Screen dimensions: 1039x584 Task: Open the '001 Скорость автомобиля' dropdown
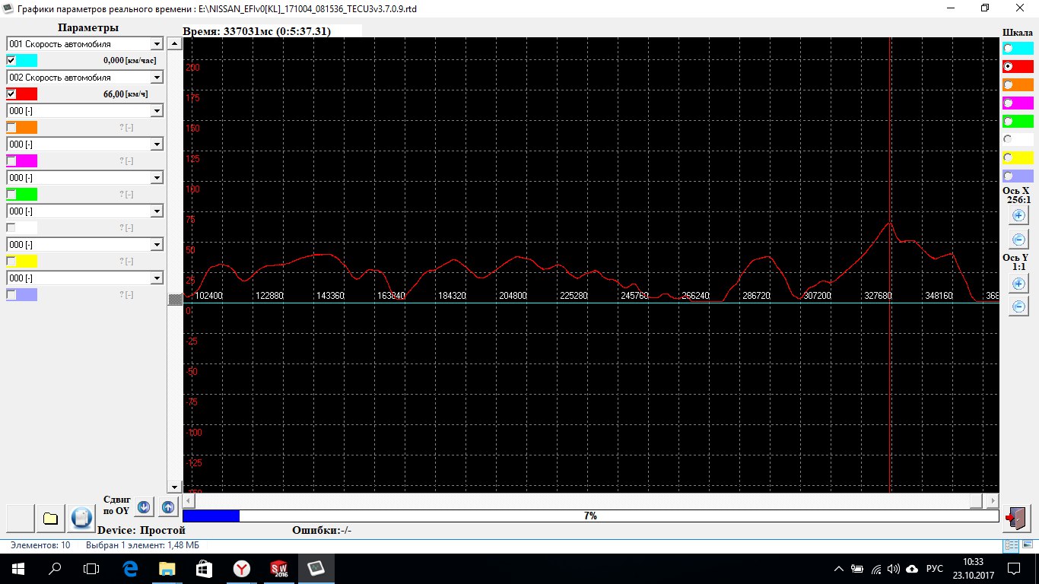pyautogui.click(x=157, y=44)
